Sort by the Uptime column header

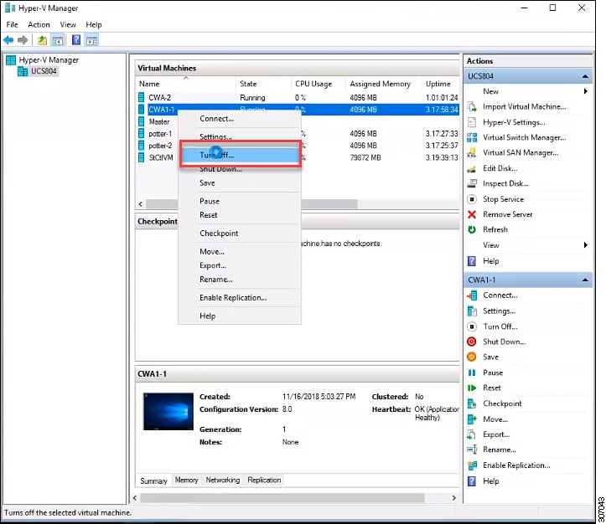point(438,84)
